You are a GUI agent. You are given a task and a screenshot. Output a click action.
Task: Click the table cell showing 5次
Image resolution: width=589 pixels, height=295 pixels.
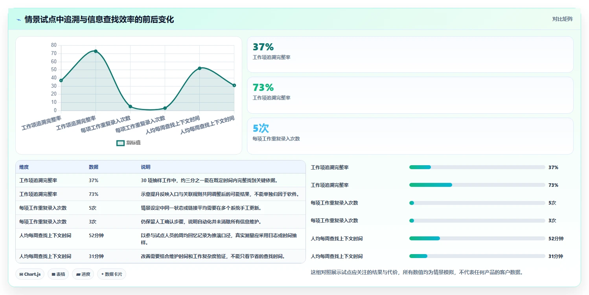(93, 208)
